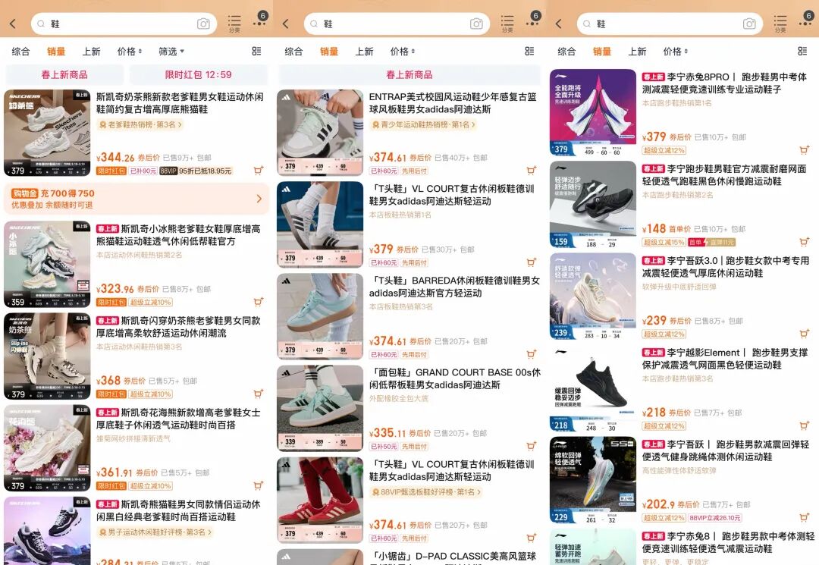The width and height of the screenshot is (819, 565).
Task: Expand the 综合 sort options
Action: coord(24,51)
